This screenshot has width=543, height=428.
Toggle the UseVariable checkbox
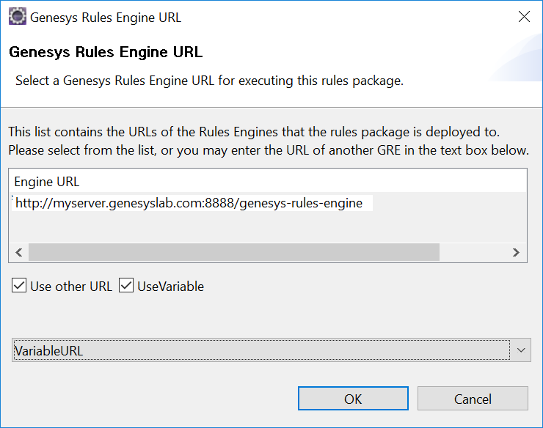126,286
